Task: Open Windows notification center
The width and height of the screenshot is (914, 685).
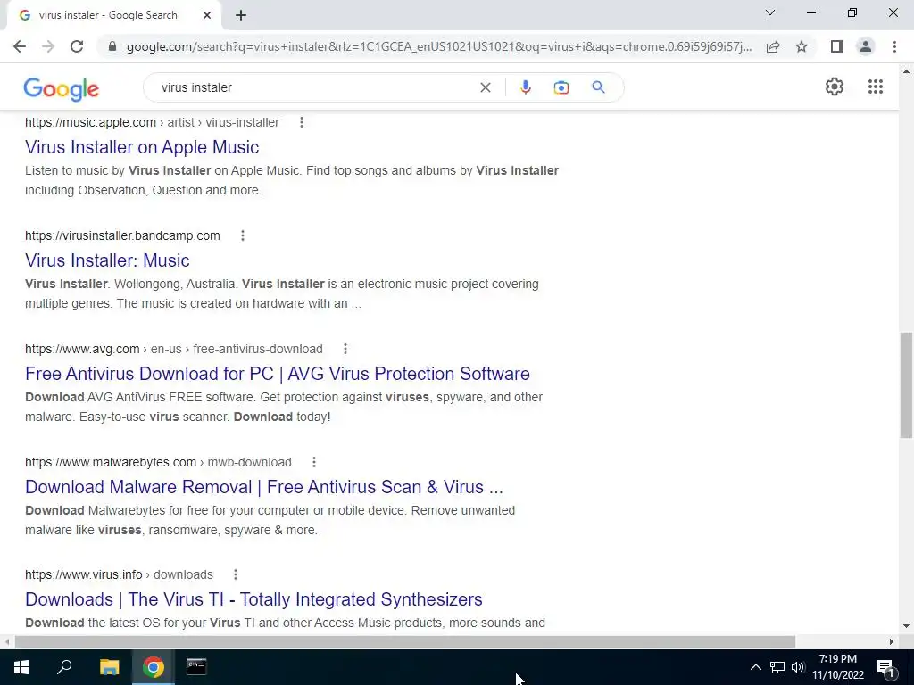Action: coord(885,667)
